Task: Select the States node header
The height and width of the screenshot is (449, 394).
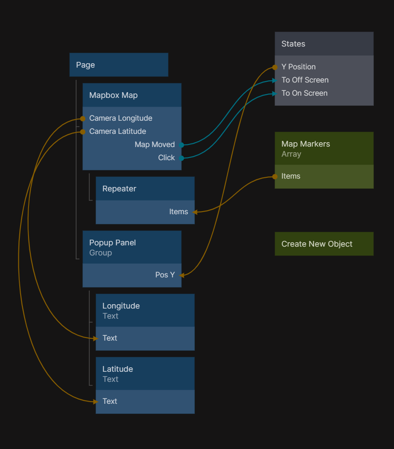Action: coord(324,44)
